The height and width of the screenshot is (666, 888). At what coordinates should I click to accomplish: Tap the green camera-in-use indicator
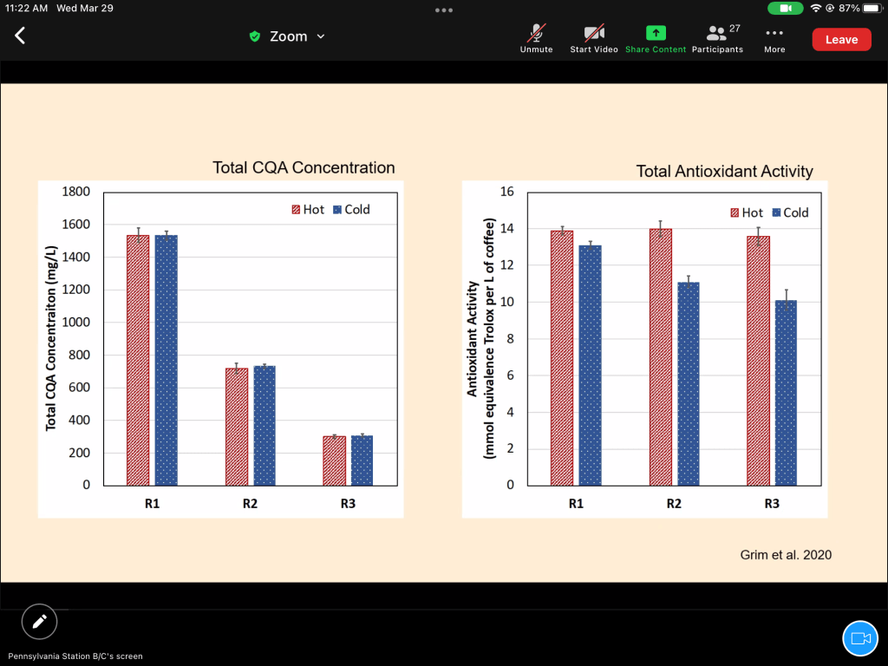click(x=786, y=8)
